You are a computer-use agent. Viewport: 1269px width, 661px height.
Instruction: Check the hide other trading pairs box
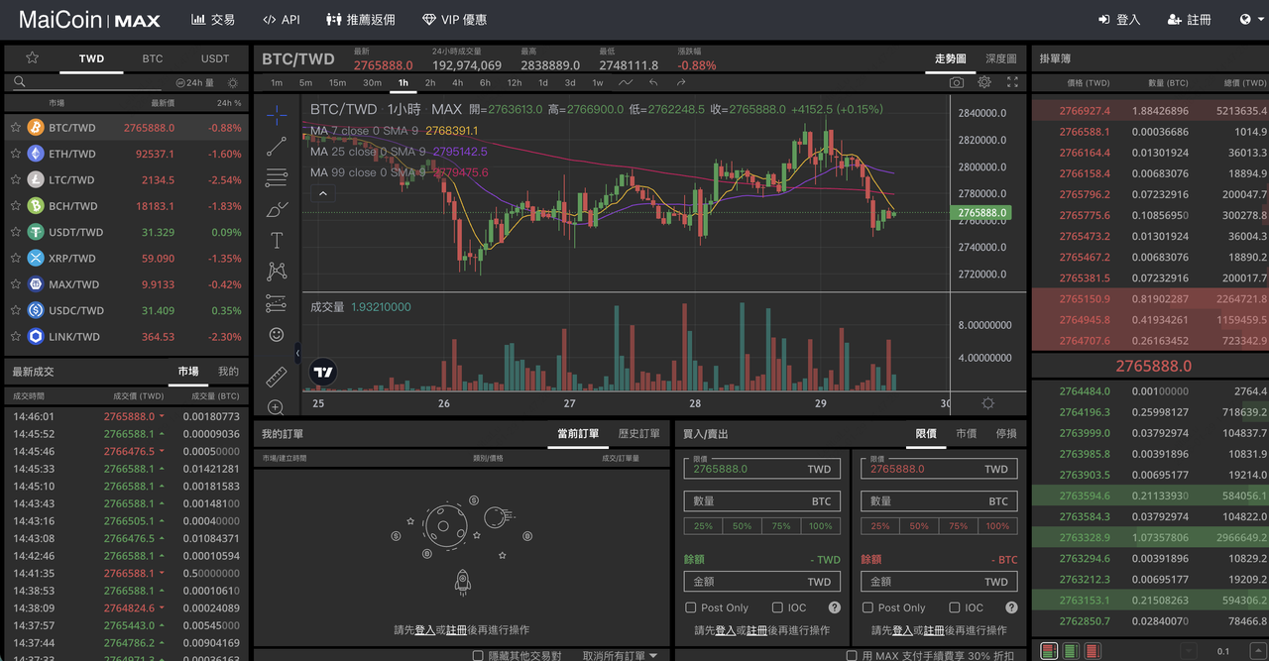coord(479,656)
